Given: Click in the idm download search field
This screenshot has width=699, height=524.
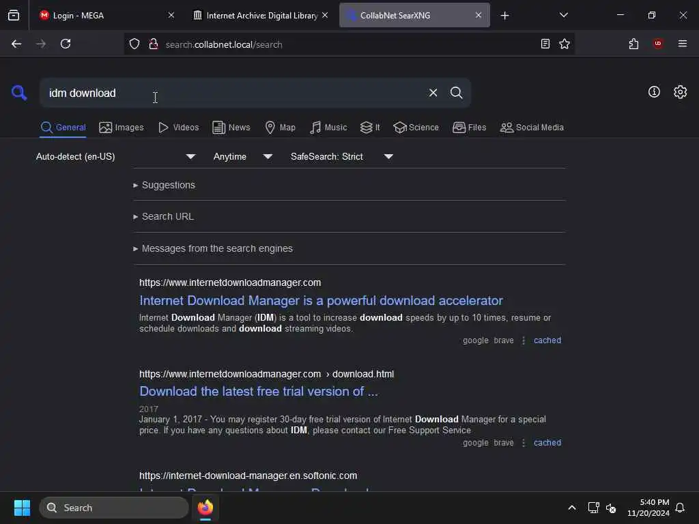Looking at the screenshot, I should point(232,93).
